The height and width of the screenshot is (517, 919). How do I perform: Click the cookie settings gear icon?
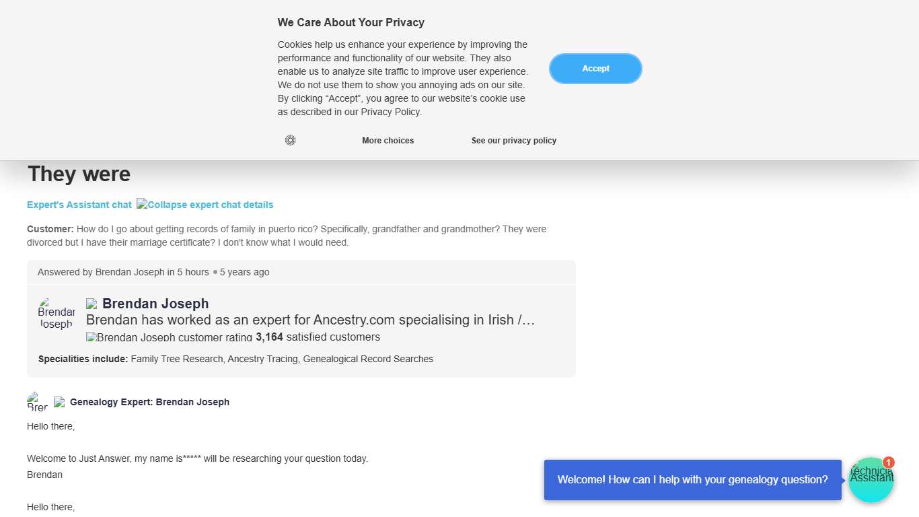coord(290,140)
